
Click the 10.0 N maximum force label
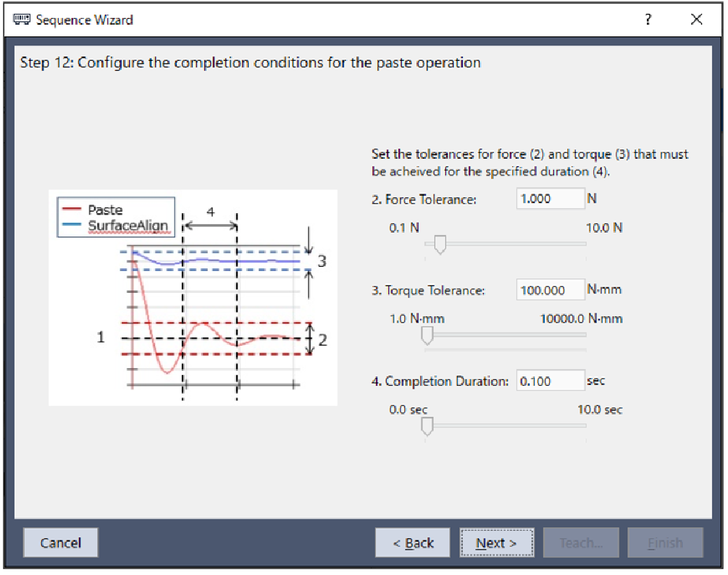pyautogui.click(x=603, y=228)
